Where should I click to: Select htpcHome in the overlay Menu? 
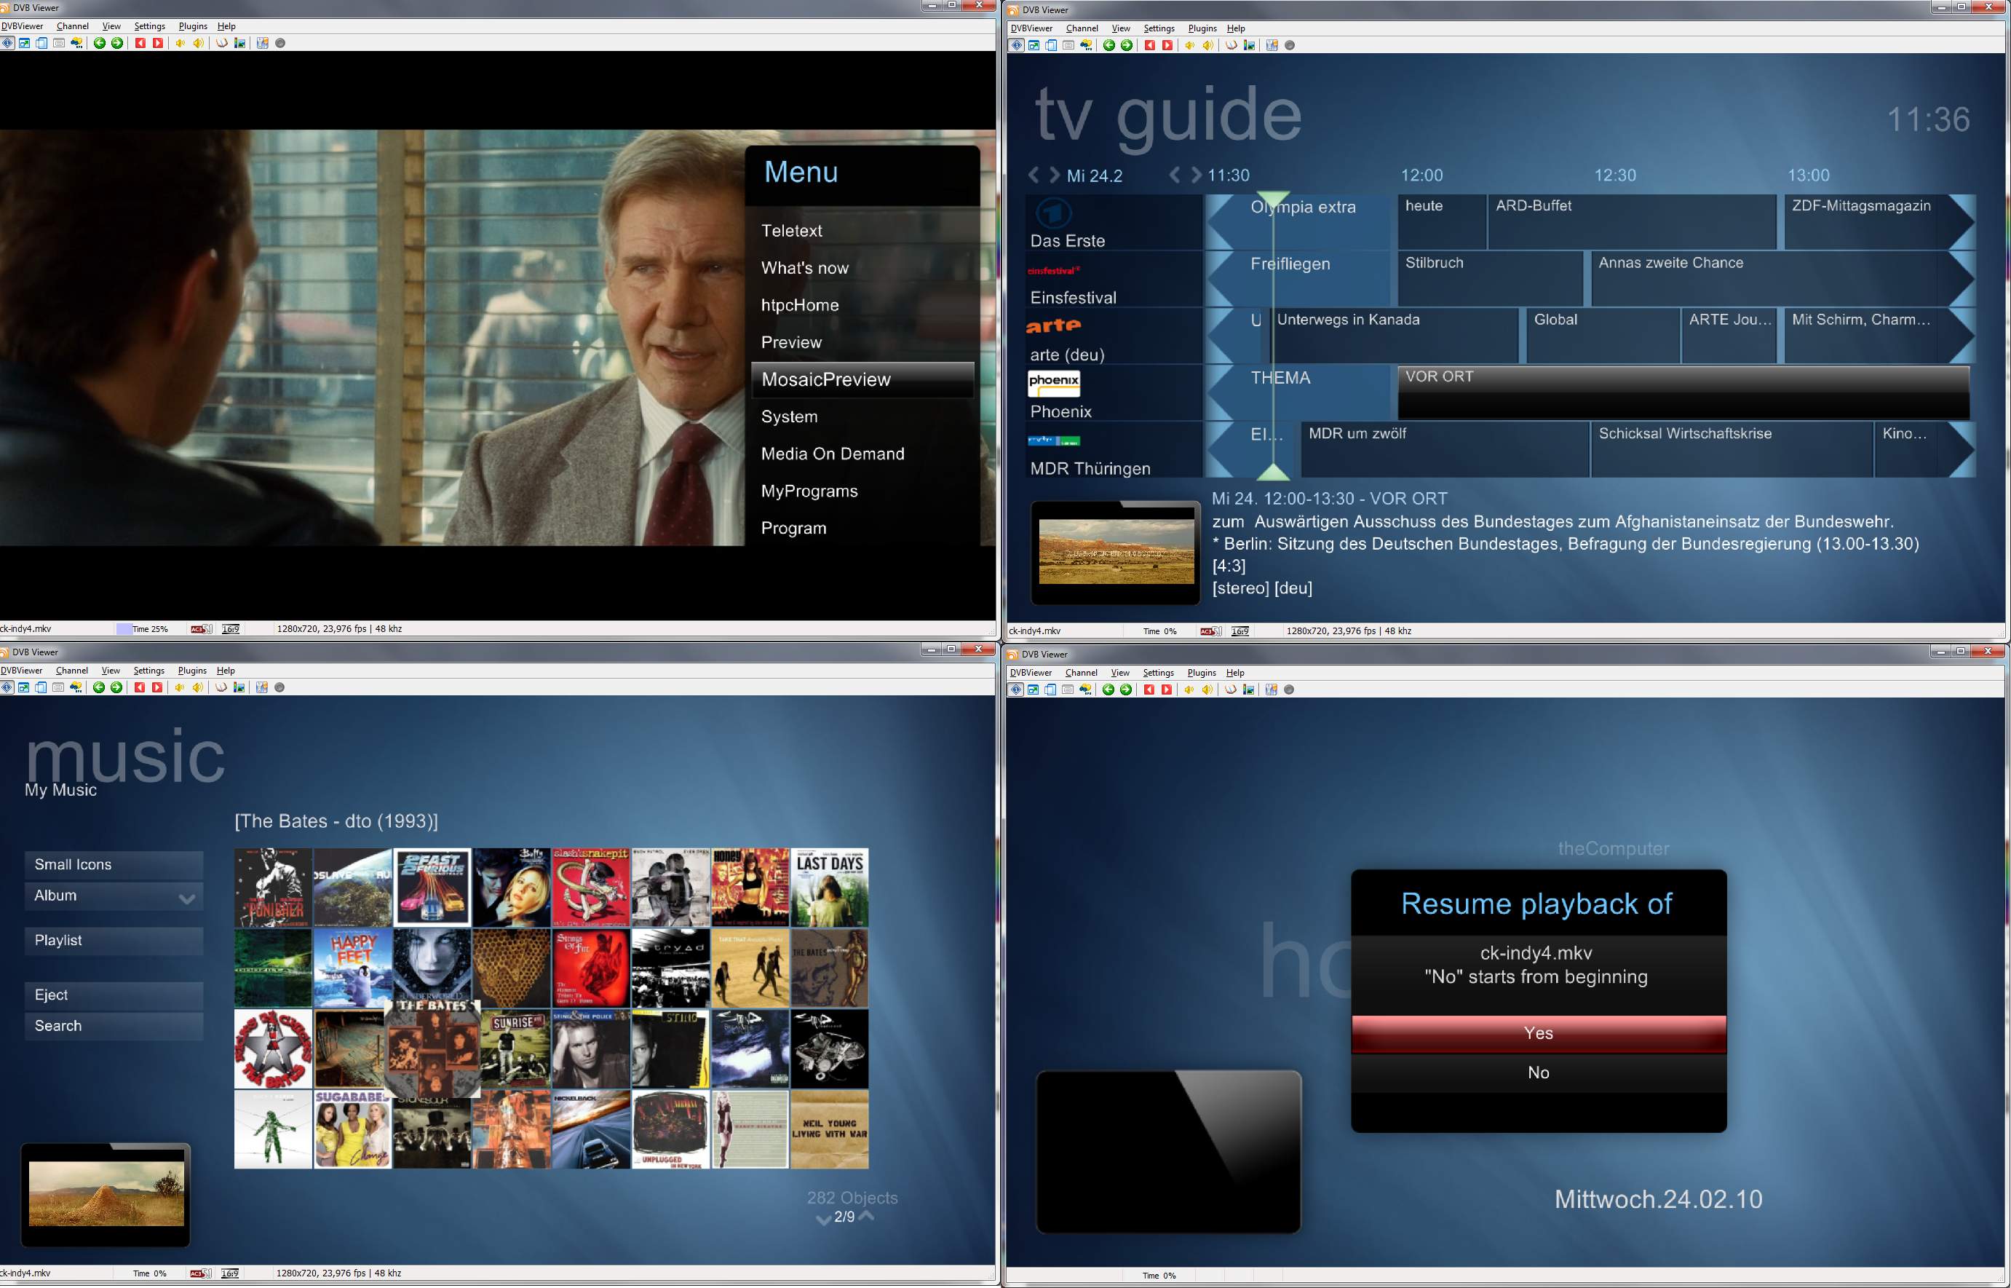pos(862,305)
